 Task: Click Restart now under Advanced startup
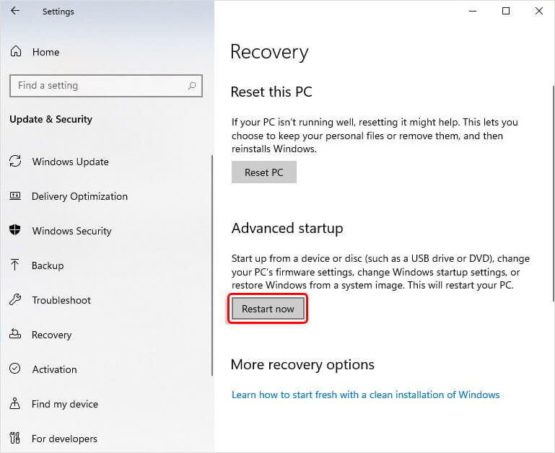click(x=268, y=309)
